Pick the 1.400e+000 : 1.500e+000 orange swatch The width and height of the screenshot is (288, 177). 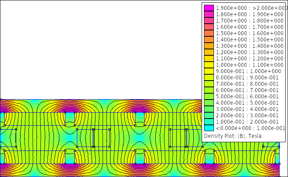[209, 40]
